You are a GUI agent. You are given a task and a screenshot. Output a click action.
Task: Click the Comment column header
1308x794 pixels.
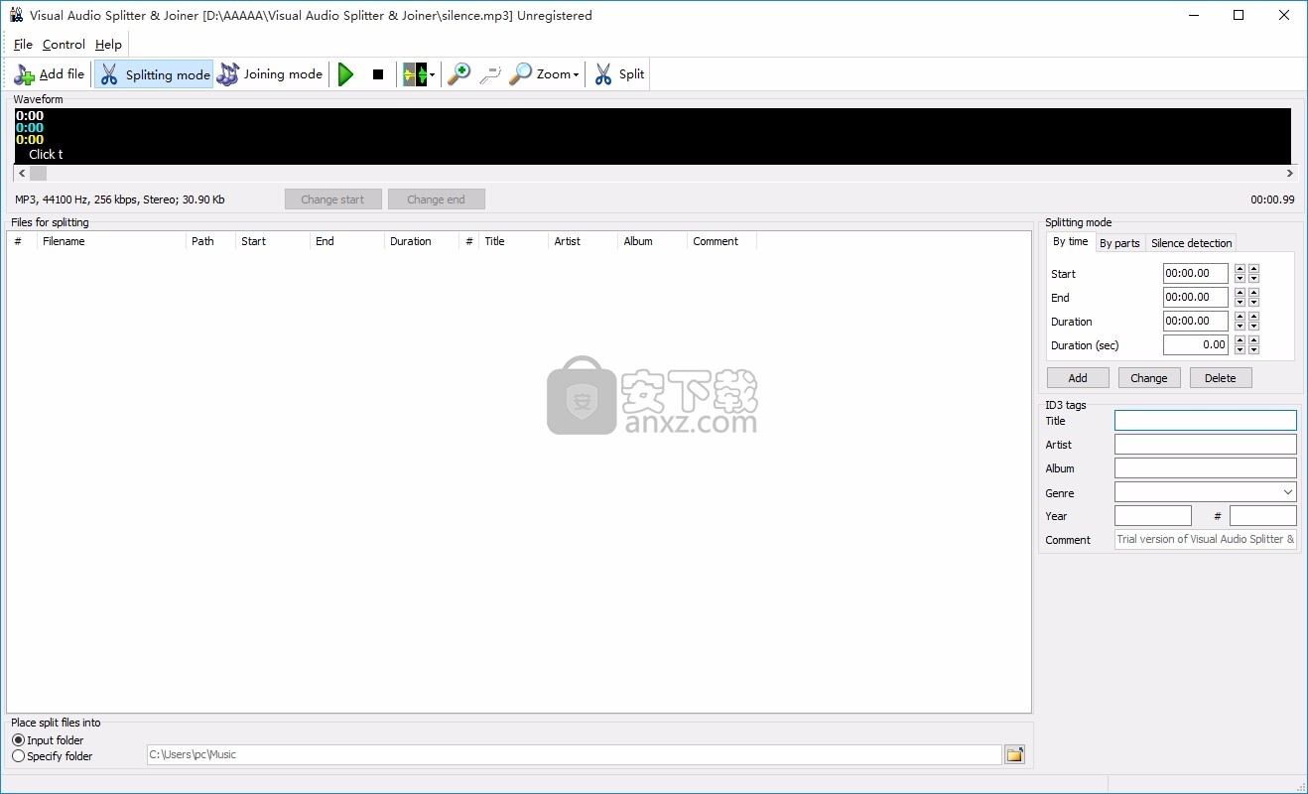721,241
